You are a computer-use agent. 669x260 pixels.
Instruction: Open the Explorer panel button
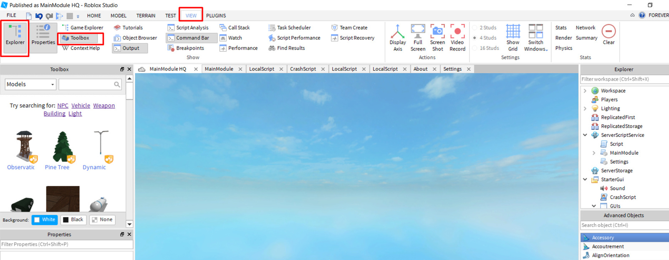coord(15,38)
